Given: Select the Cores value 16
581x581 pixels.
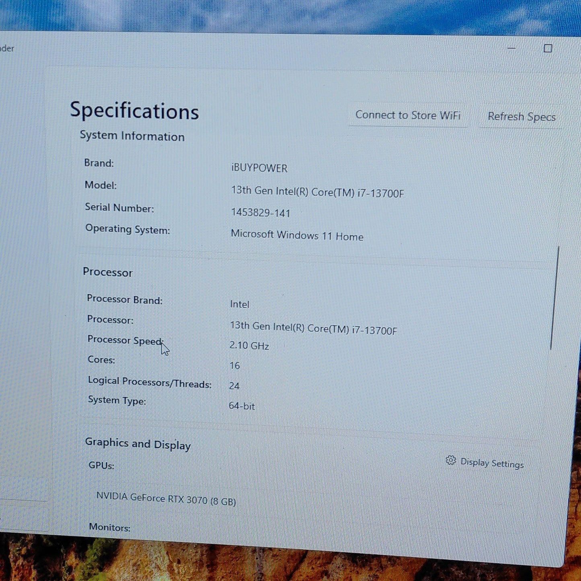Looking at the screenshot, I should point(235,365).
